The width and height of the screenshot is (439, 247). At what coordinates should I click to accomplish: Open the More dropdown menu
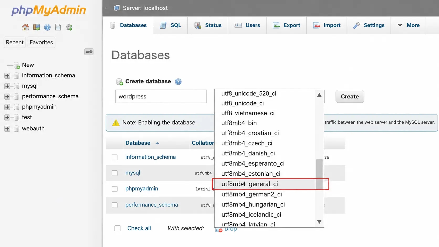[x=408, y=25]
